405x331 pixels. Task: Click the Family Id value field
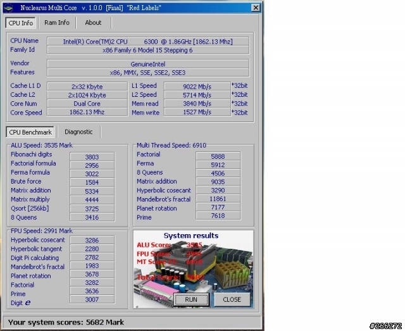click(148, 50)
